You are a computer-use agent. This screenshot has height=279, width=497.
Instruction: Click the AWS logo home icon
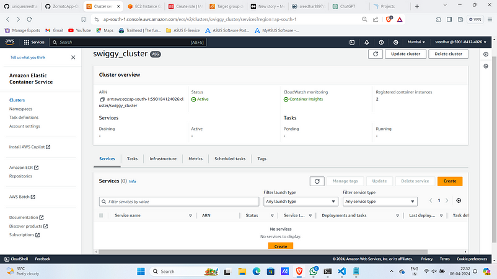10,41
